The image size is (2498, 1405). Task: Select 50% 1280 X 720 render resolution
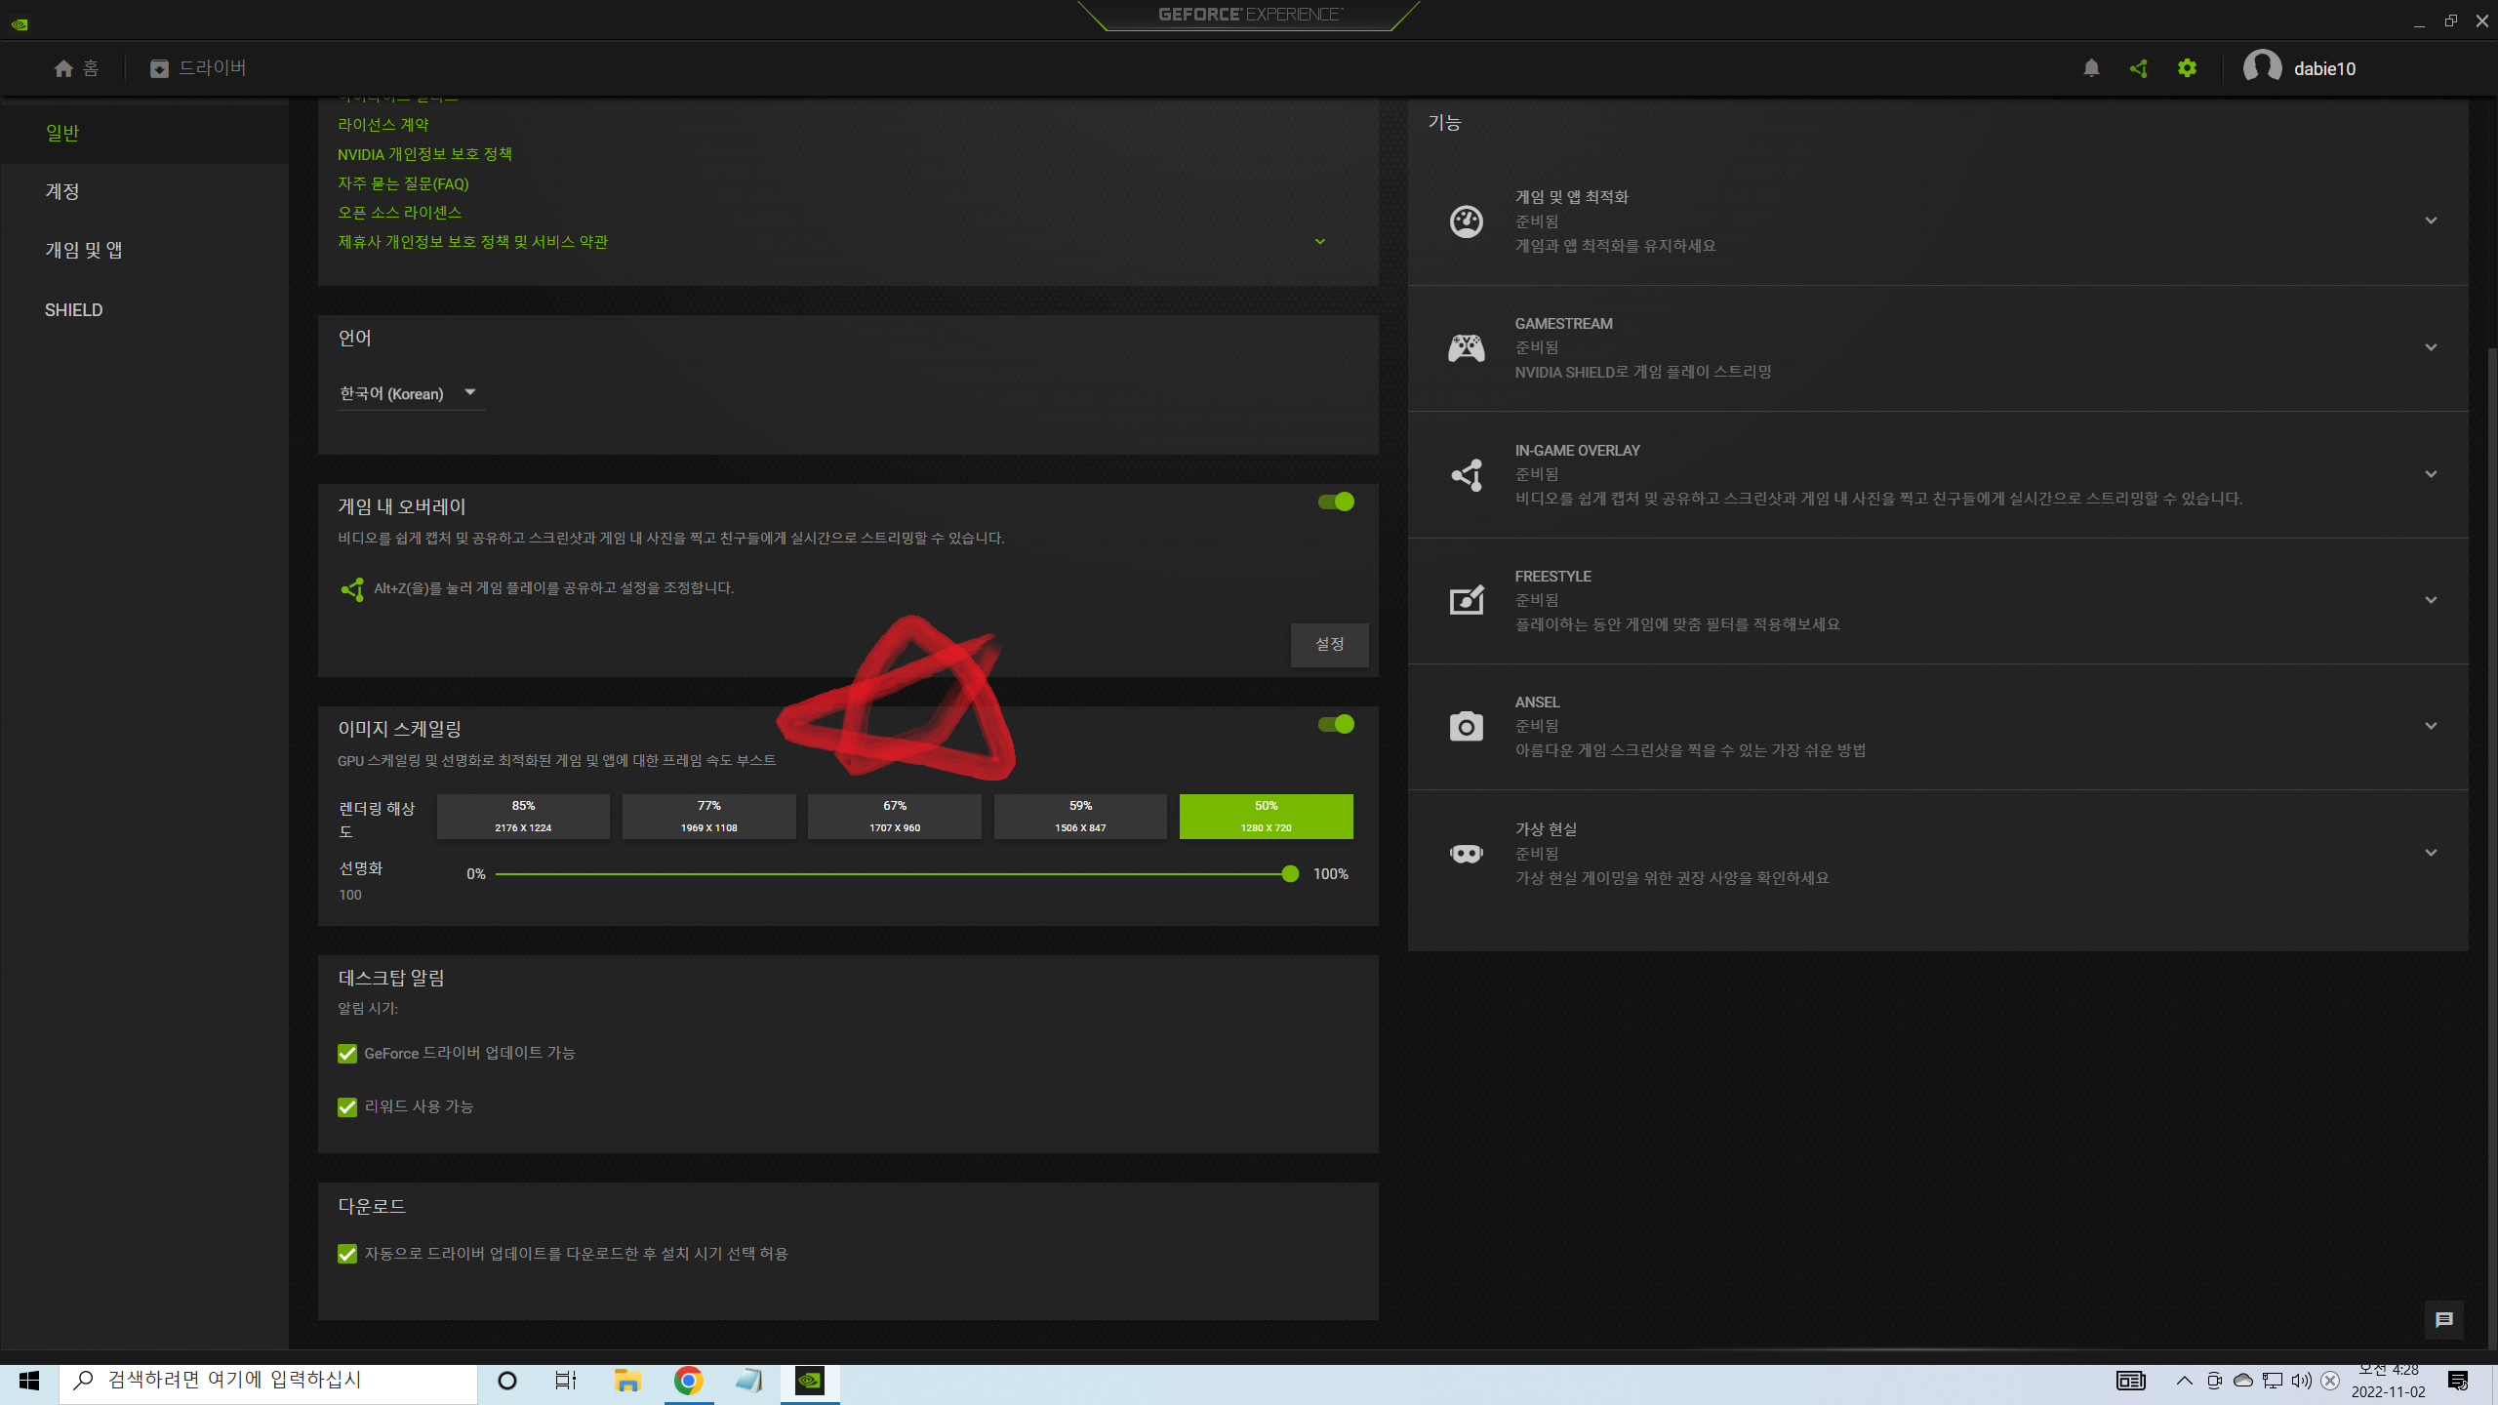click(x=1267, y=817)
